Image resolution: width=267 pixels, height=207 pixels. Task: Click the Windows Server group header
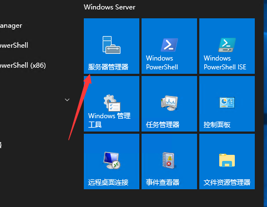[109, 7]
